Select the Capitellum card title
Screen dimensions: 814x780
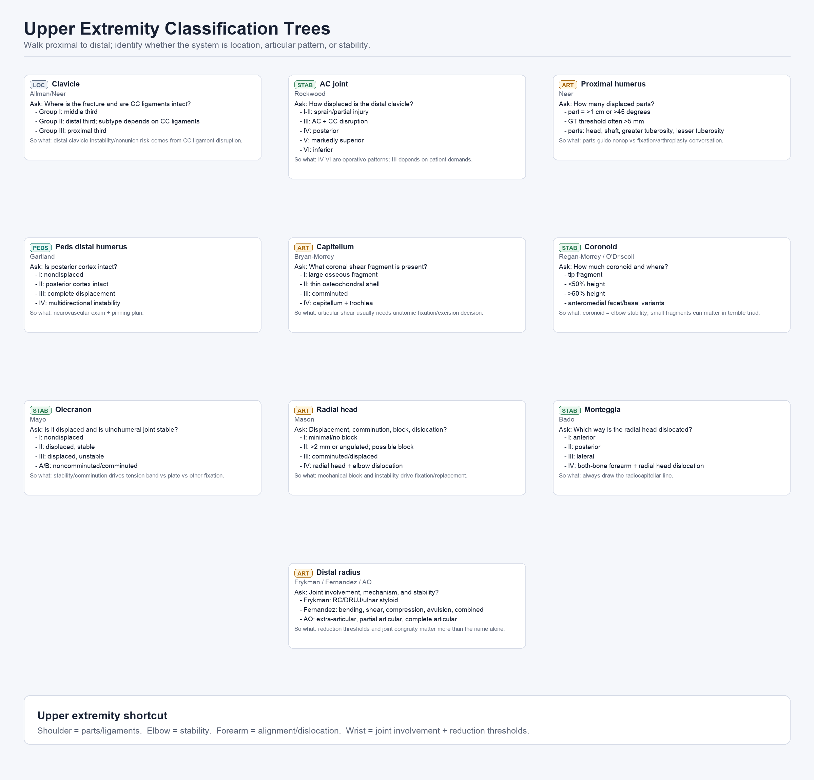tap(335, 247)
